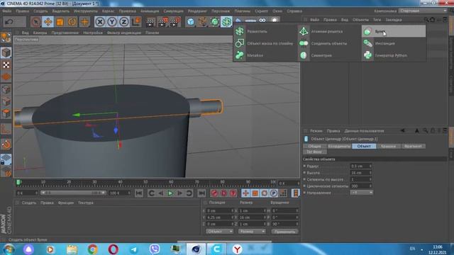Activate the Scale tool in toolbar

(60, 22)
